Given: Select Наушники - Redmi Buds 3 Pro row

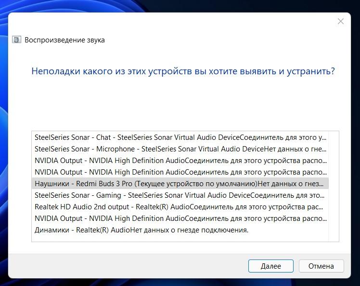Looking at the screenshot, I should (x=180, y=184).
